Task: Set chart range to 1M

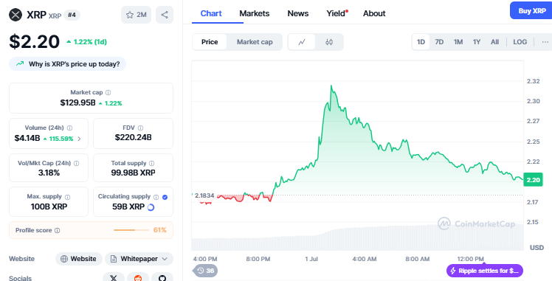Action: [458, 42]
